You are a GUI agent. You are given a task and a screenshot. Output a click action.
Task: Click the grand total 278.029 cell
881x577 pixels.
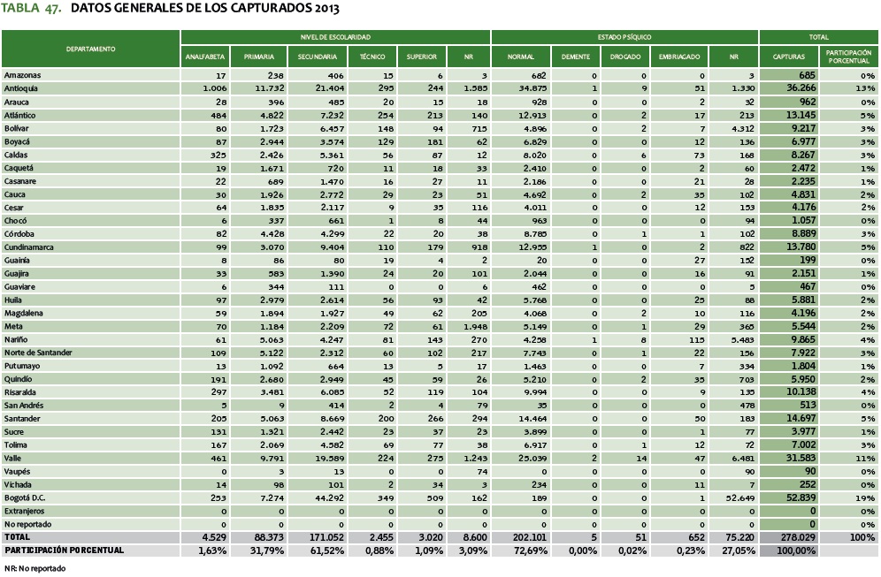(788, 536)
